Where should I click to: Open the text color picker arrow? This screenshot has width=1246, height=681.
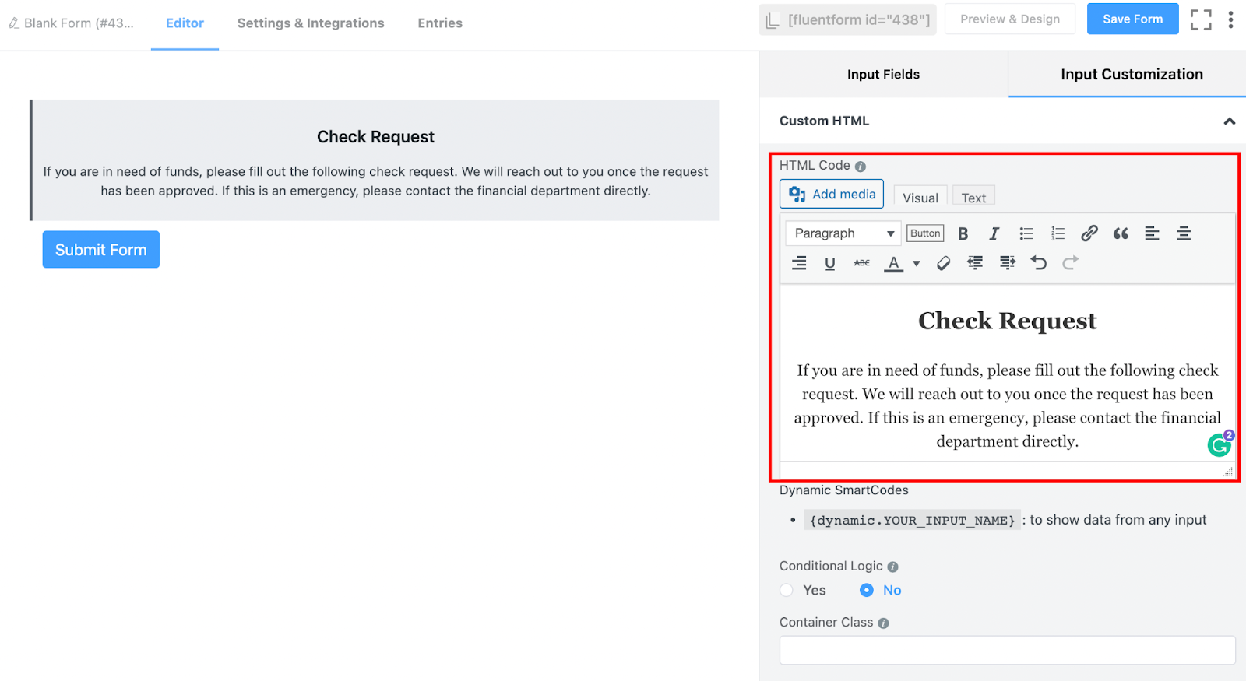917,263
